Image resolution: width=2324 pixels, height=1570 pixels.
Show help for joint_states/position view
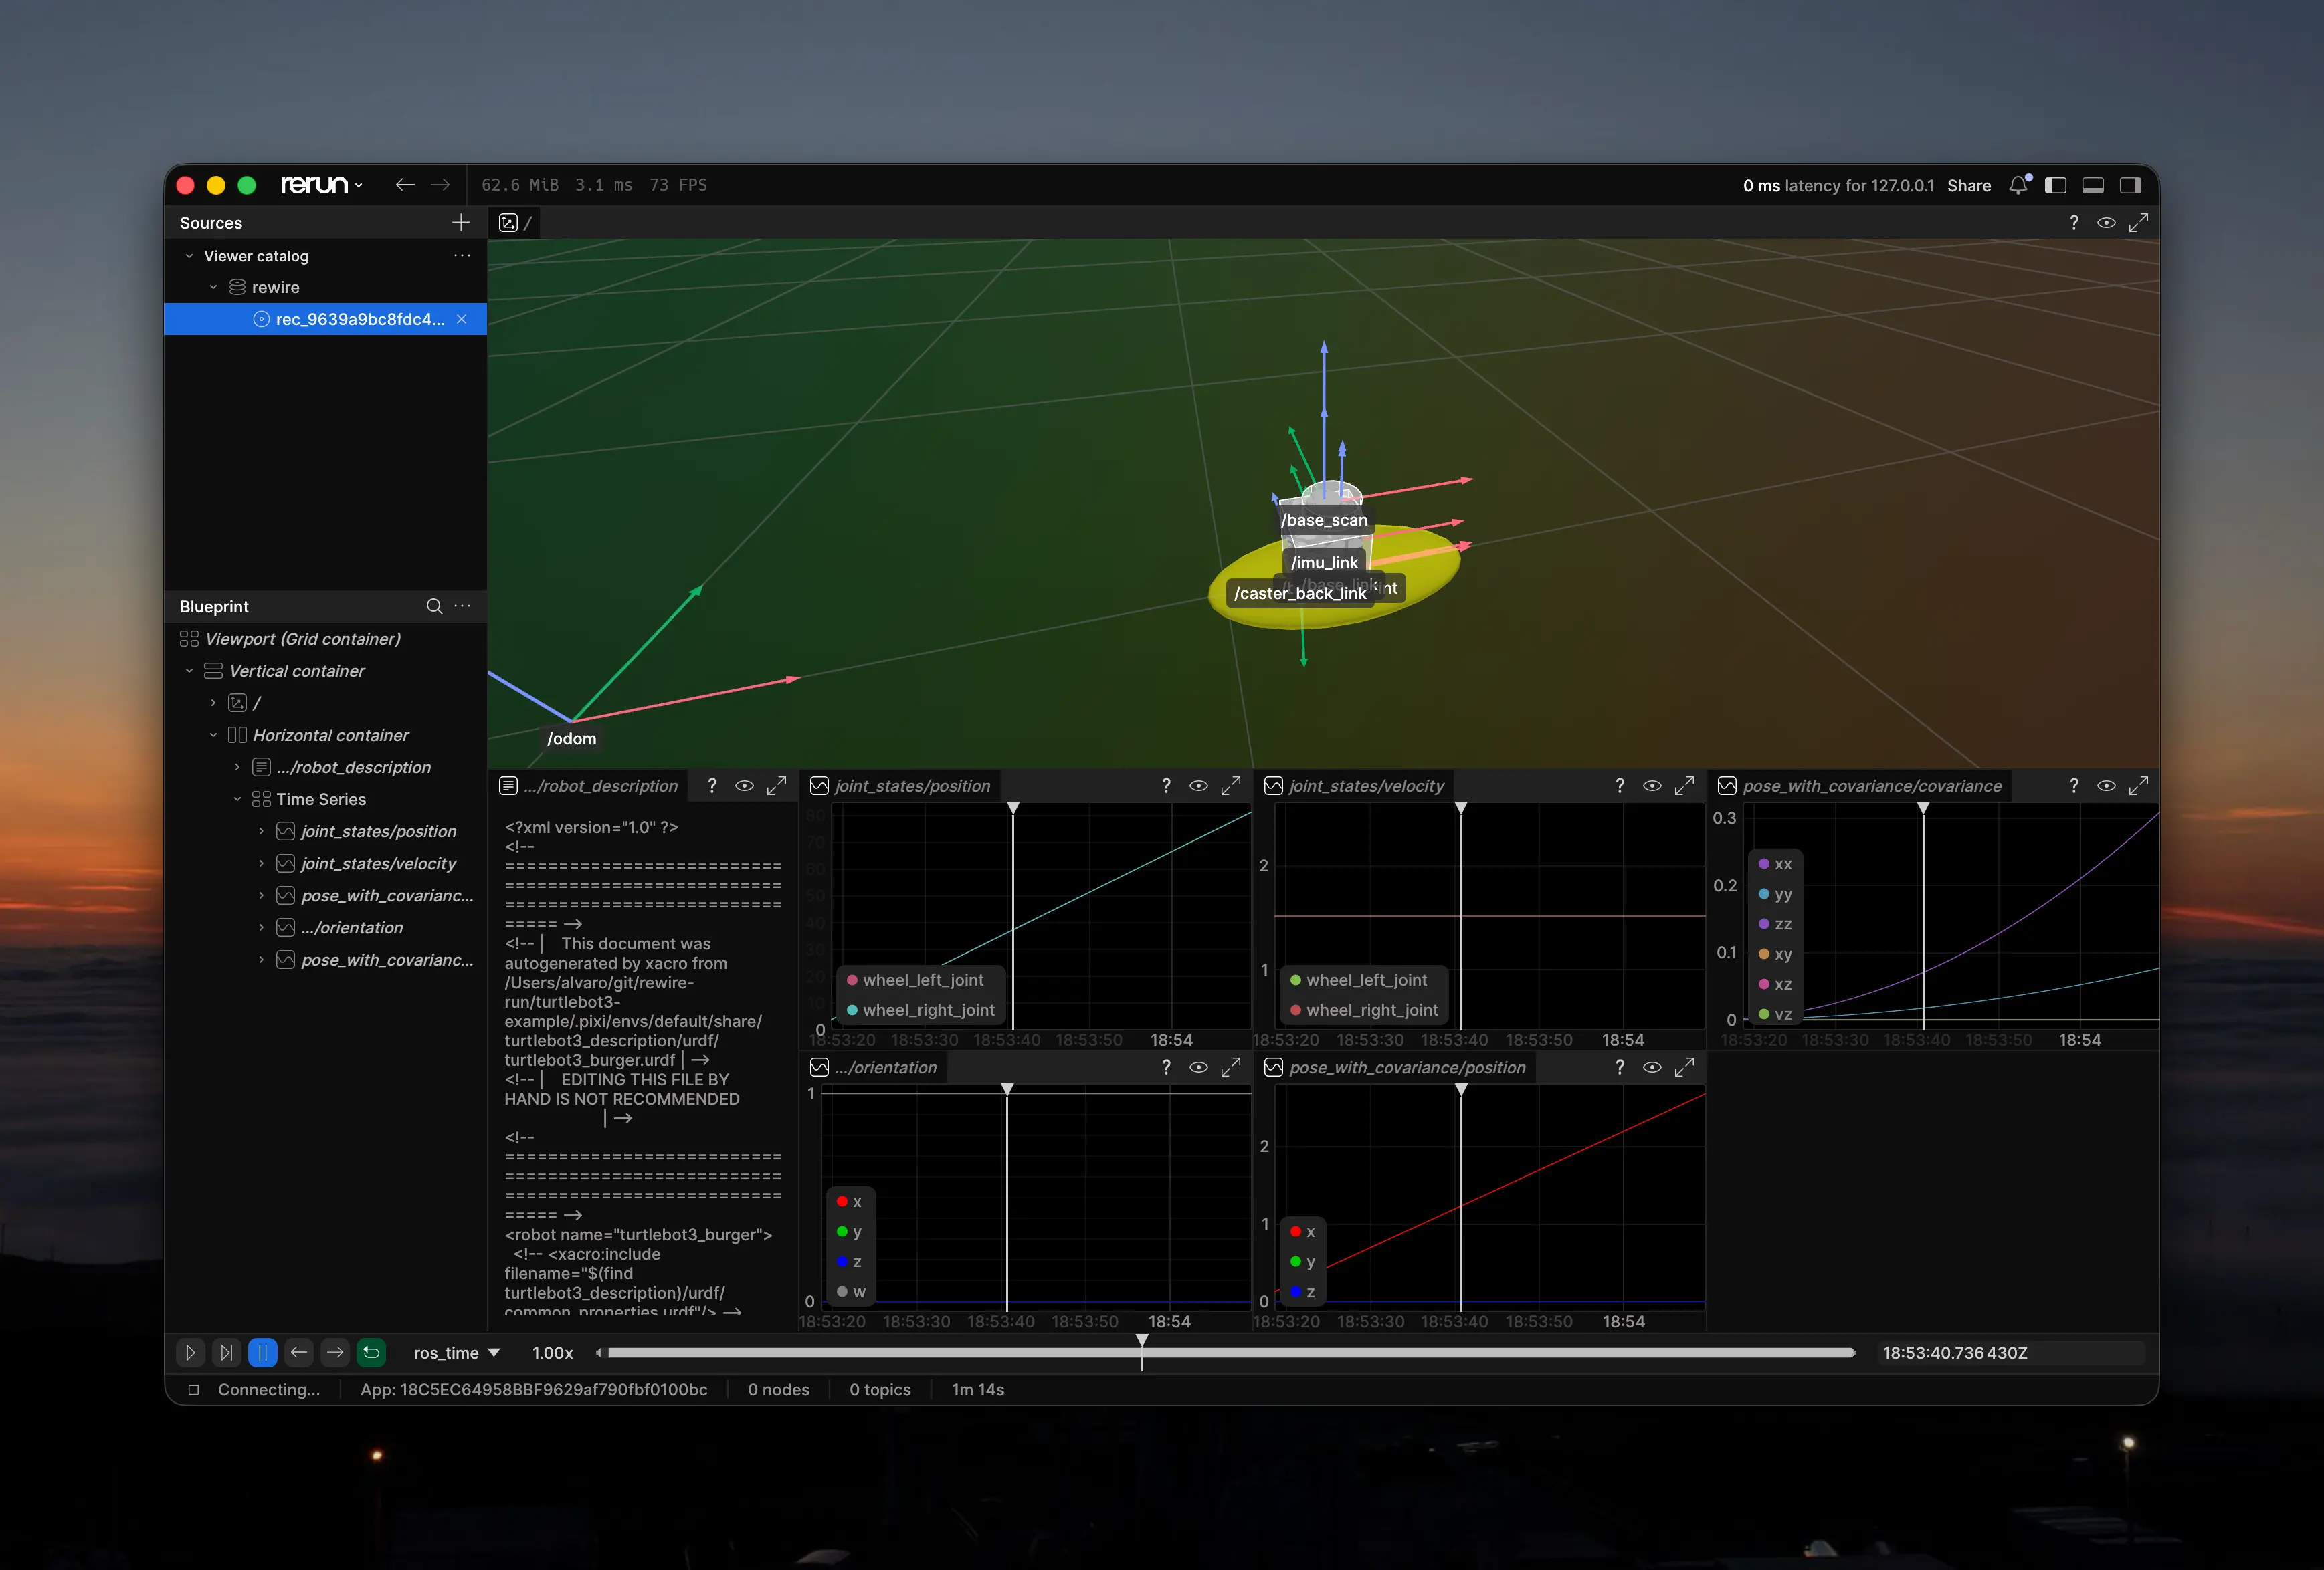(1166, 786)
